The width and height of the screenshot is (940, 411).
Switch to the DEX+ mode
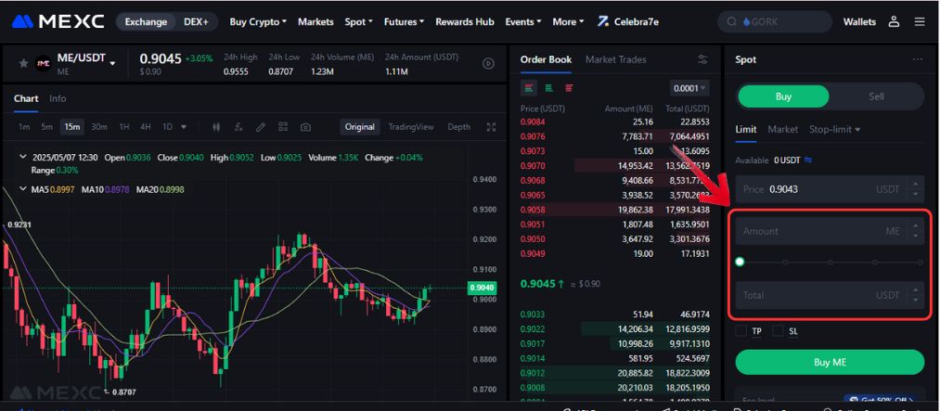point(196,21)
